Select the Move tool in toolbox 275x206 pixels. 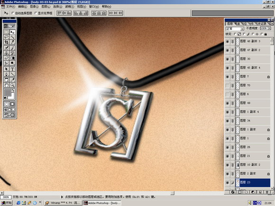12,32
